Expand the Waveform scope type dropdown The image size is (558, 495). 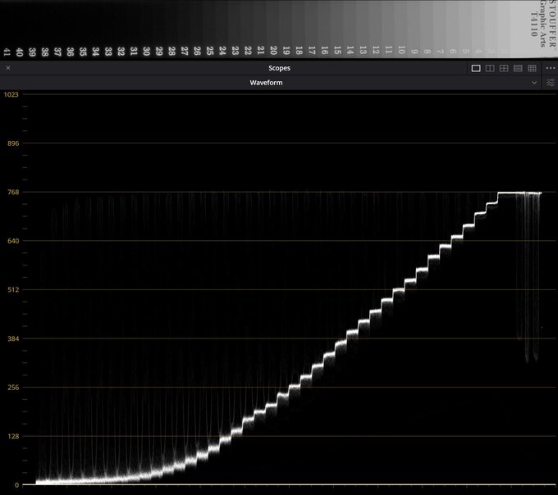pos(534,83)
